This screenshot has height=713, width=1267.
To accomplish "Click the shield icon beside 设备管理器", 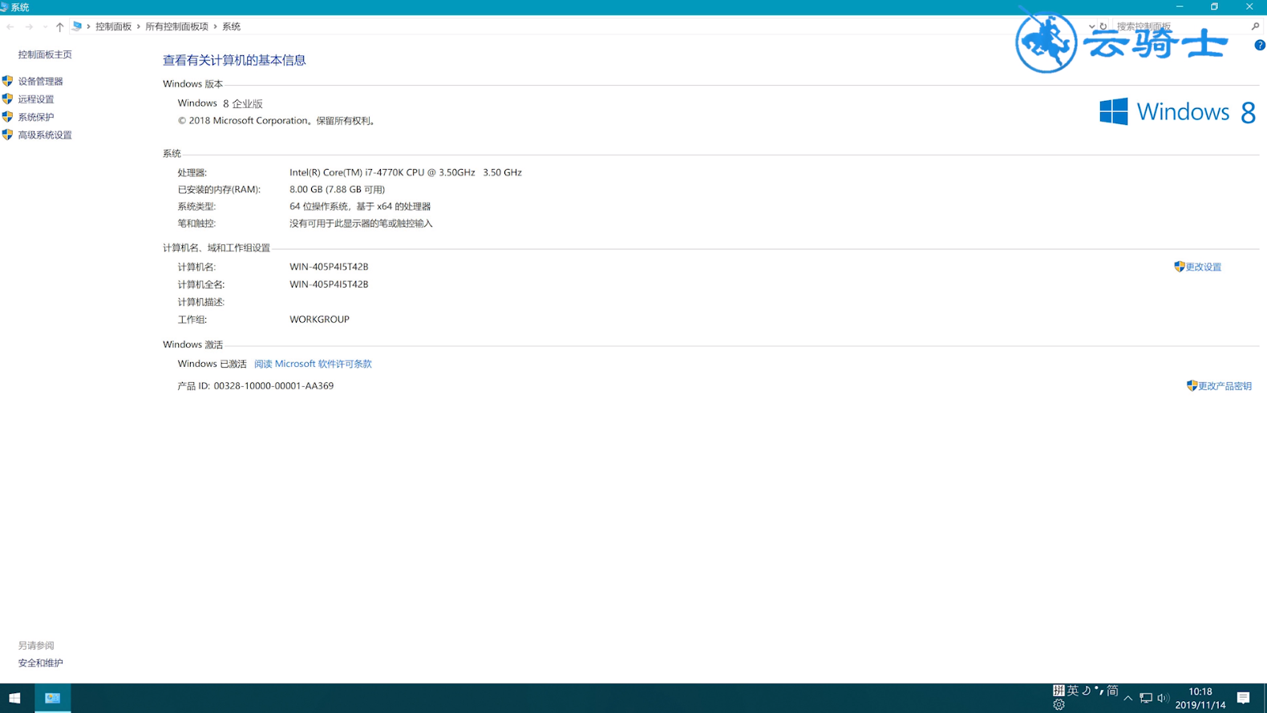I will coord(7,81).
